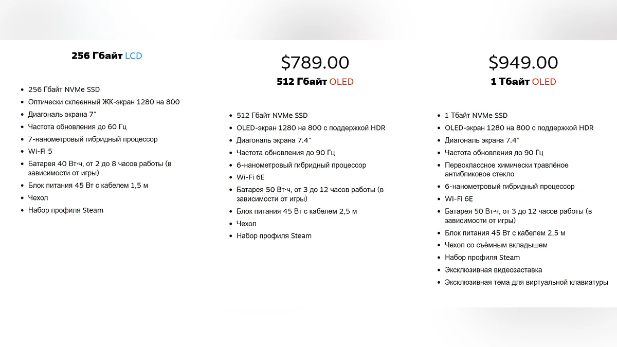
Task: Click the $789.00 price label
Action: [x=315, y=62]
